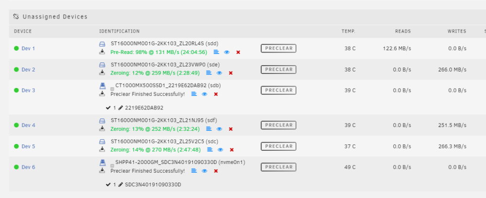Click the Unassigned Devices section title

click(x=55, y=17)
